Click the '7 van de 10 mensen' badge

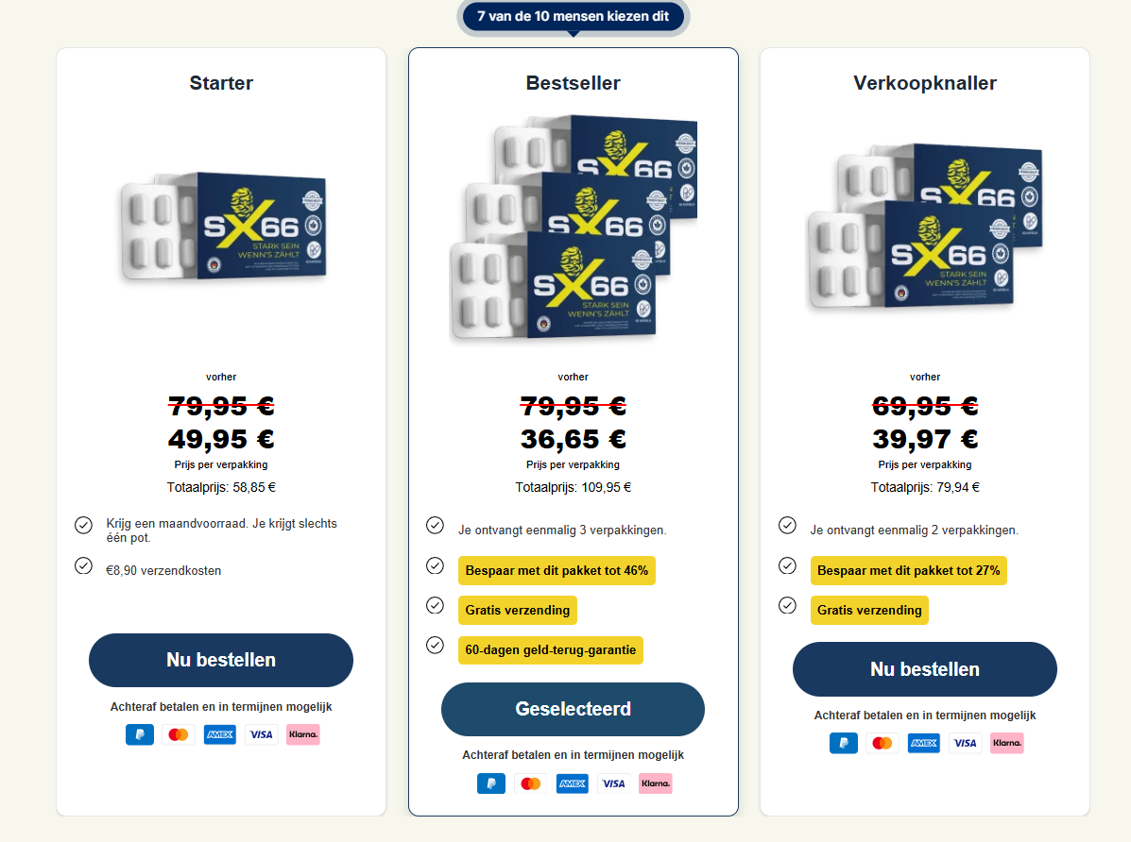[x=574, y=16]
